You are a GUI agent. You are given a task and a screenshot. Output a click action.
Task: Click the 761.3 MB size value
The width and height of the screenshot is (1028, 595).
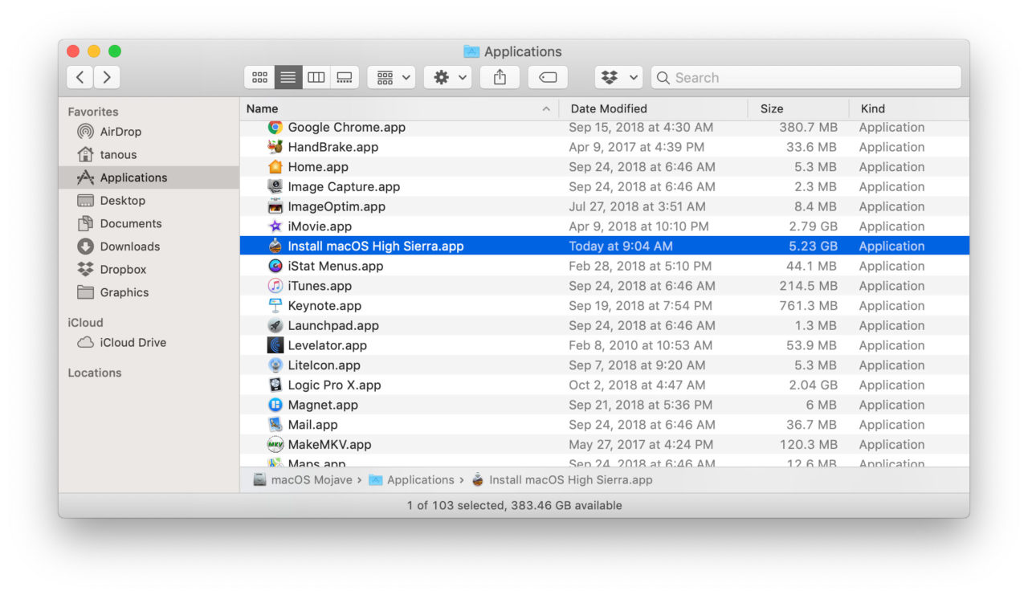(808, 306)
